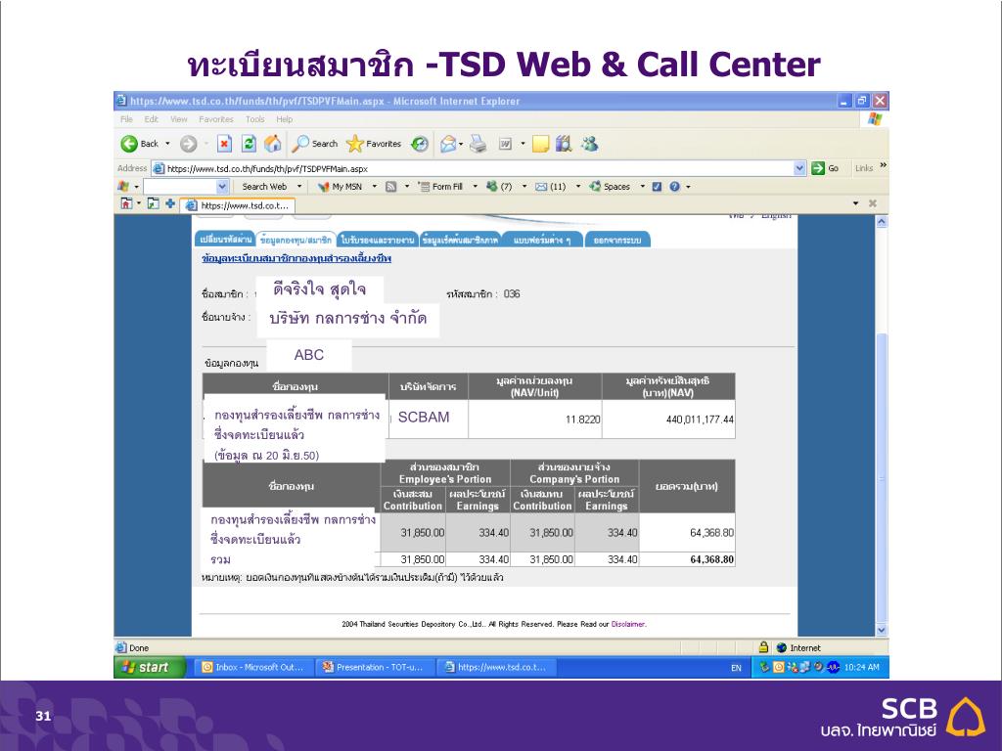Image resolution: width=1002 pixels, height=751 pixels.
Task: Go to the Home page icon
Action: [273, 144]
